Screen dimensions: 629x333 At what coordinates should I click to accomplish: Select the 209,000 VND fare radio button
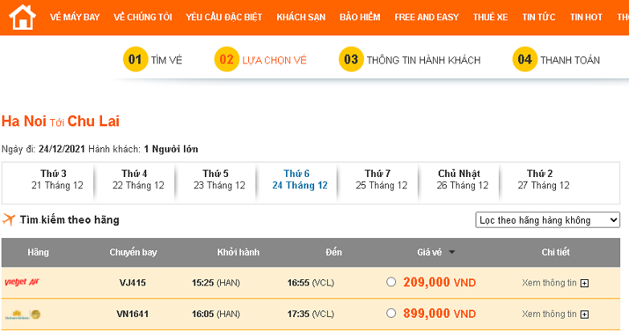(x=391, y=282)
